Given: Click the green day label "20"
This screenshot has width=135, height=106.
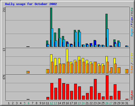Looking at the screenshot, I should click(x=83, y=103).
